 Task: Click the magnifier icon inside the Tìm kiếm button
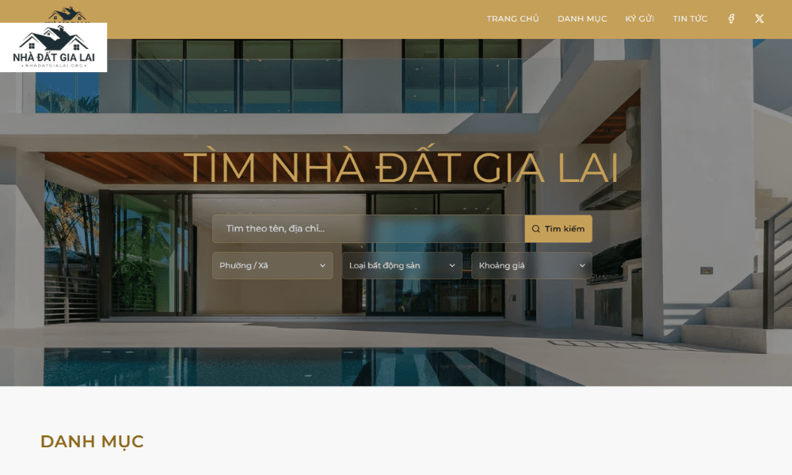click(535, 228)
